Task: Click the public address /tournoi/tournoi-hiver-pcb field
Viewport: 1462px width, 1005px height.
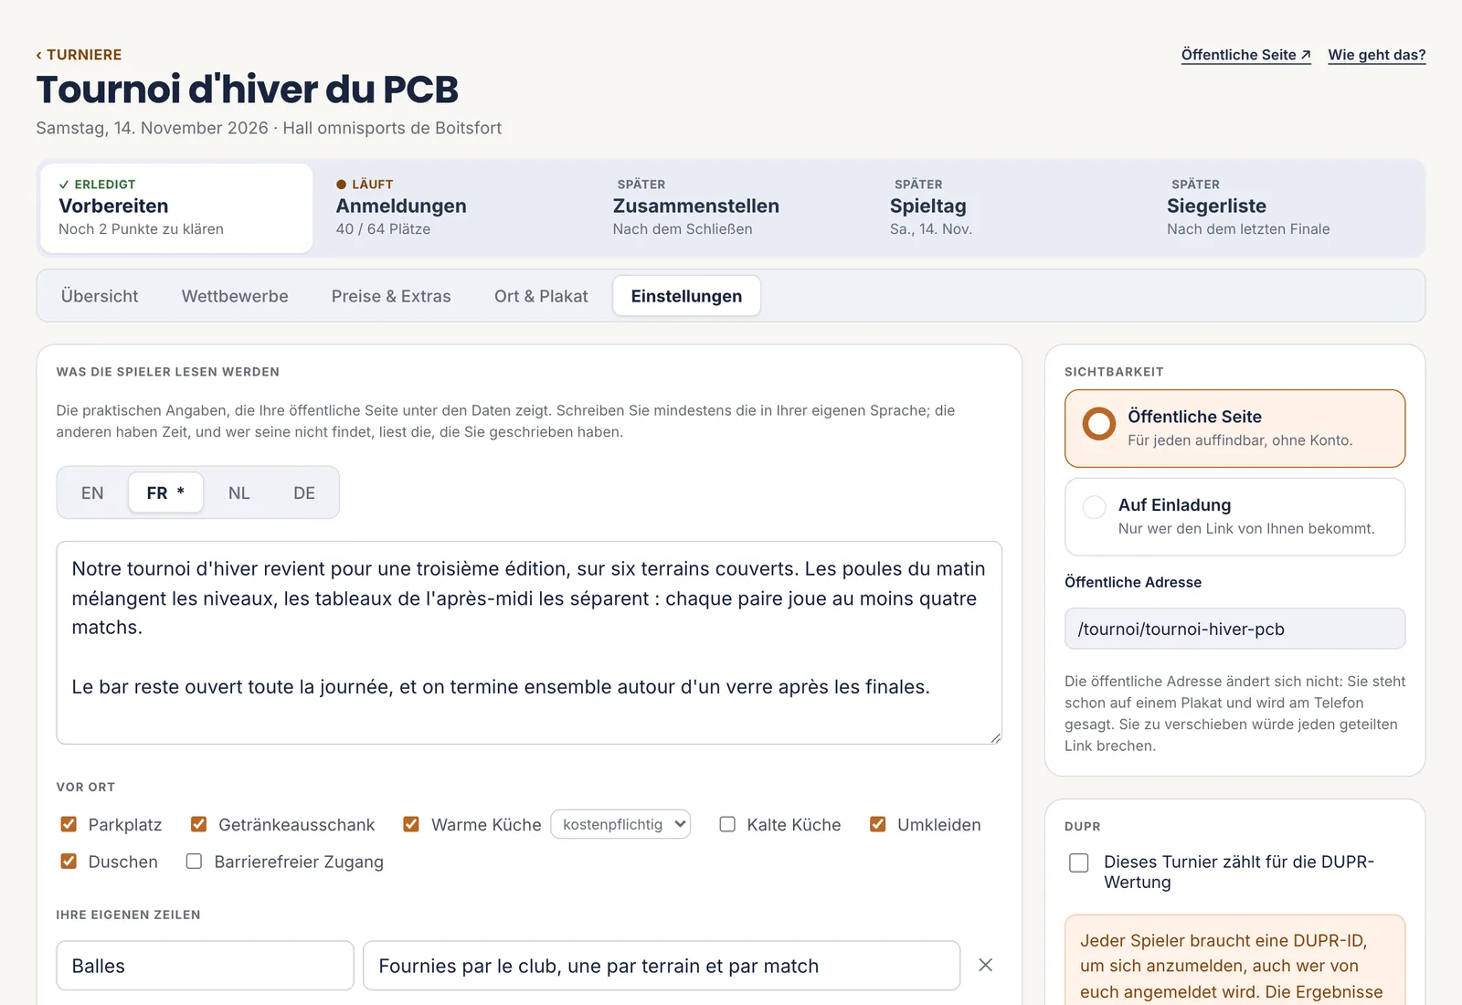Action: tap(1234, 629)
